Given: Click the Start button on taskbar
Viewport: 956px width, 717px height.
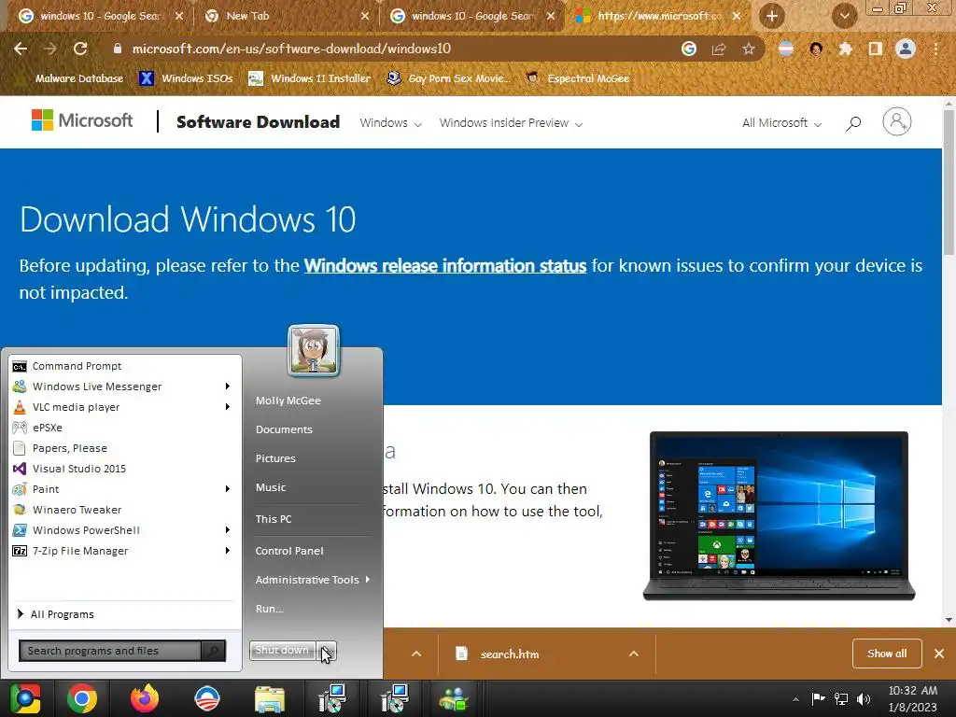Looking at the screenshot, I should (25, 698).
